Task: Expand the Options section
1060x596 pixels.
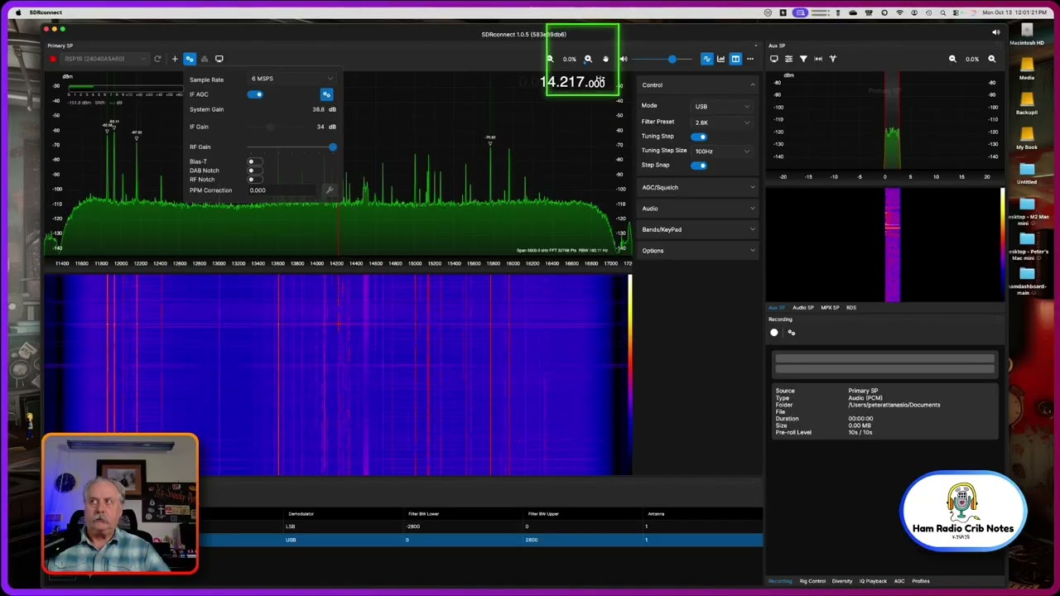Action: [x=698, y=251]
